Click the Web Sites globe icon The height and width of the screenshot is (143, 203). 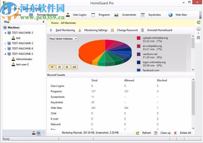170,15
